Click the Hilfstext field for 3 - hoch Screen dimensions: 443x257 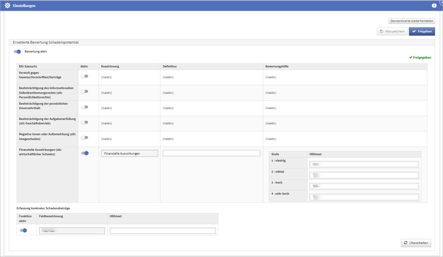tap(364, 186)
